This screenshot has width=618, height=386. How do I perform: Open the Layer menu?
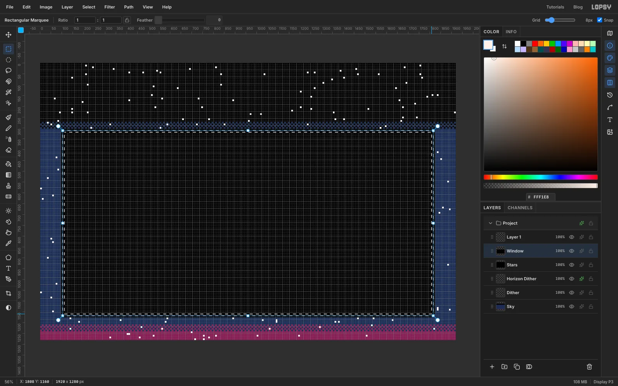pos(67,7)
